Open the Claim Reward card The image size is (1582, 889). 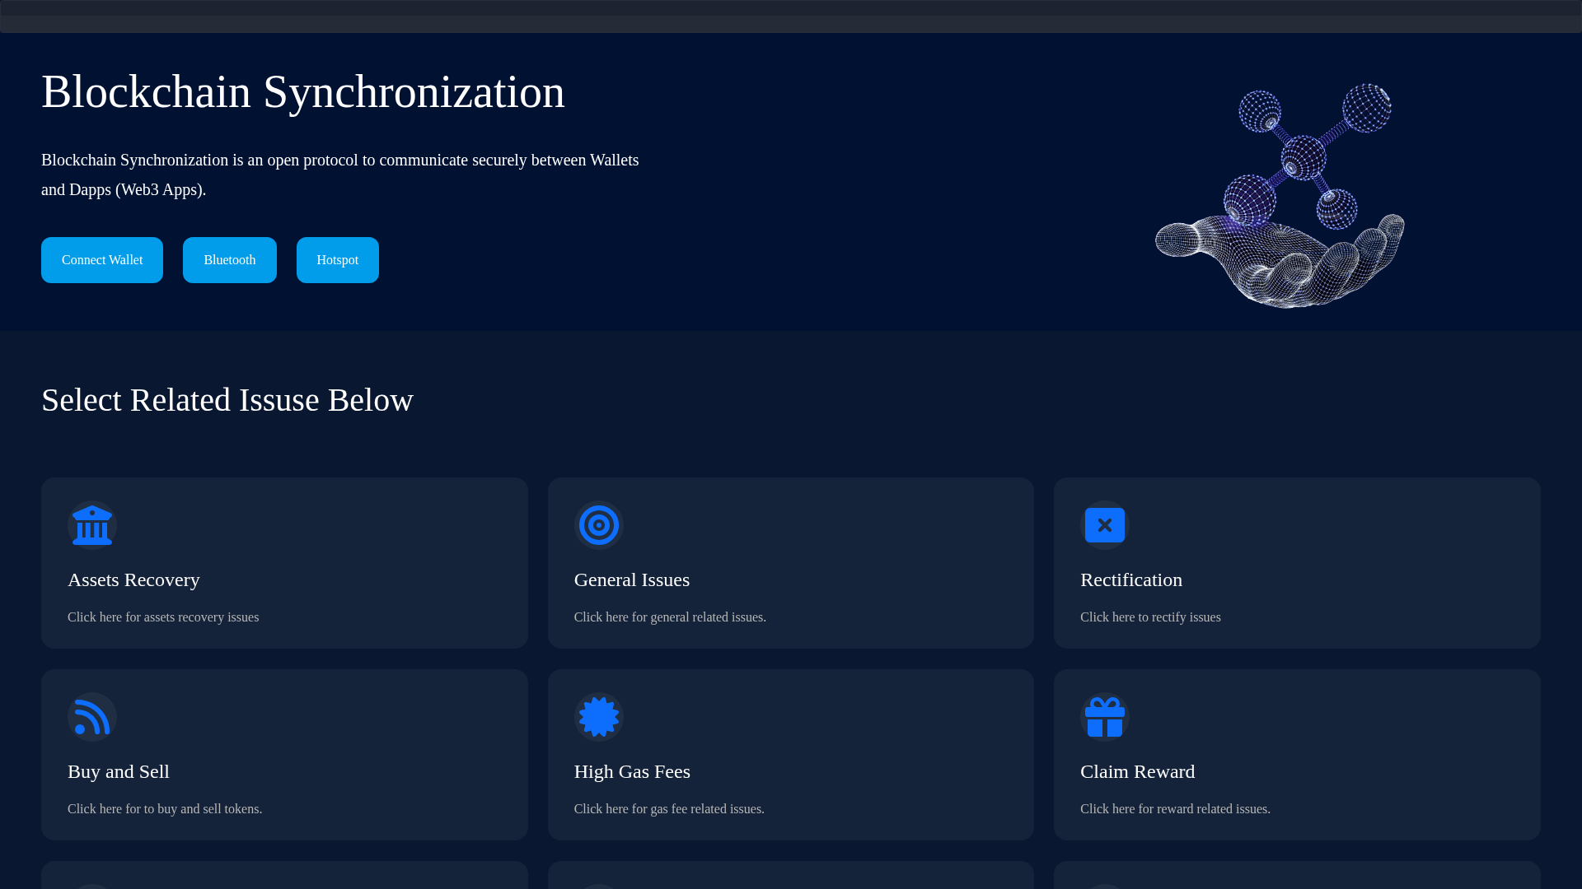tap(1296, 755)
